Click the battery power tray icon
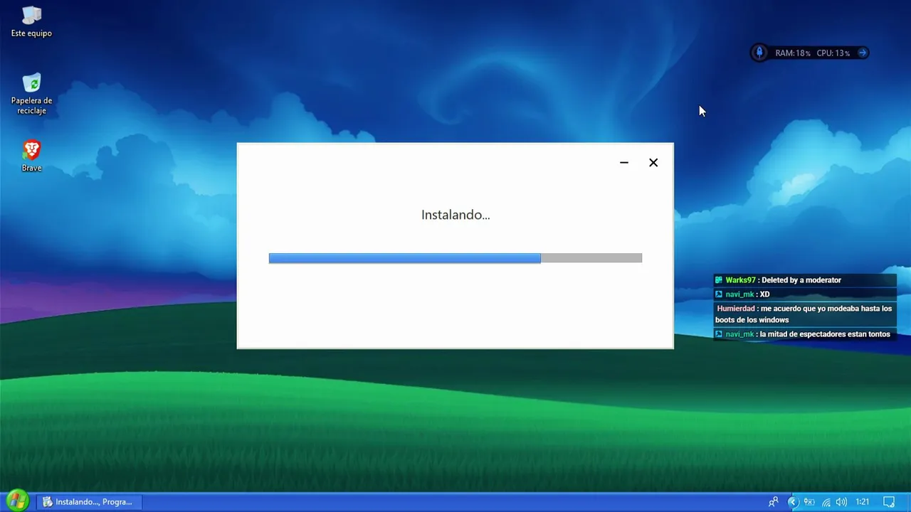 click(x=809, y=502)
